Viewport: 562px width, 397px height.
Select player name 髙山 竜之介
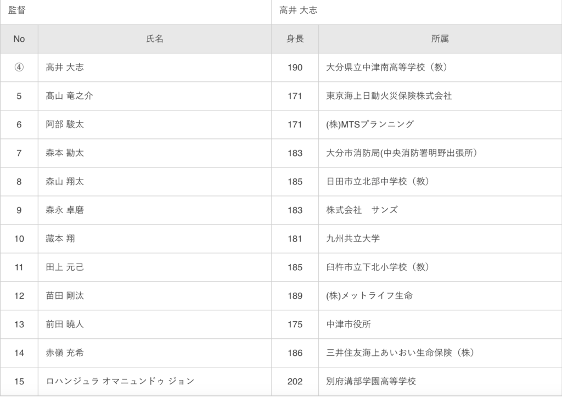click(69, 96)
